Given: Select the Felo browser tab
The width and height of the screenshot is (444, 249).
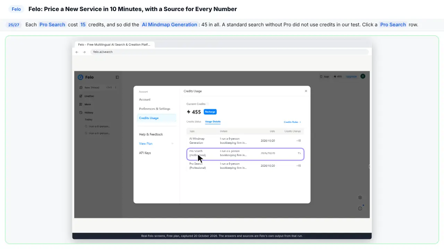Looking at the screenshot, I should tap(114, 45).
